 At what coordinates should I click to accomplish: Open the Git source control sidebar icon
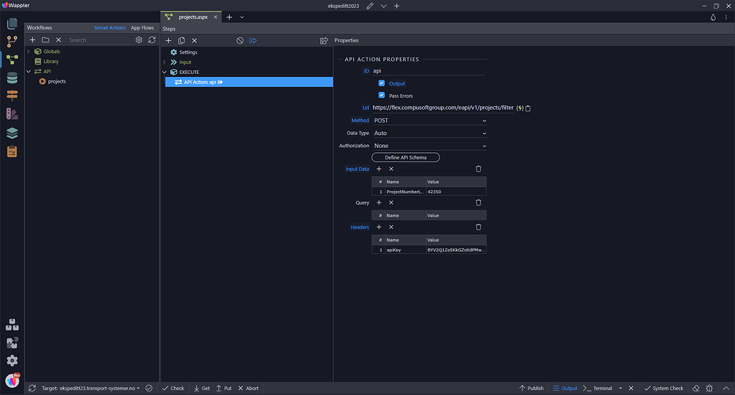pyautogui.click(x=11, y=42)
